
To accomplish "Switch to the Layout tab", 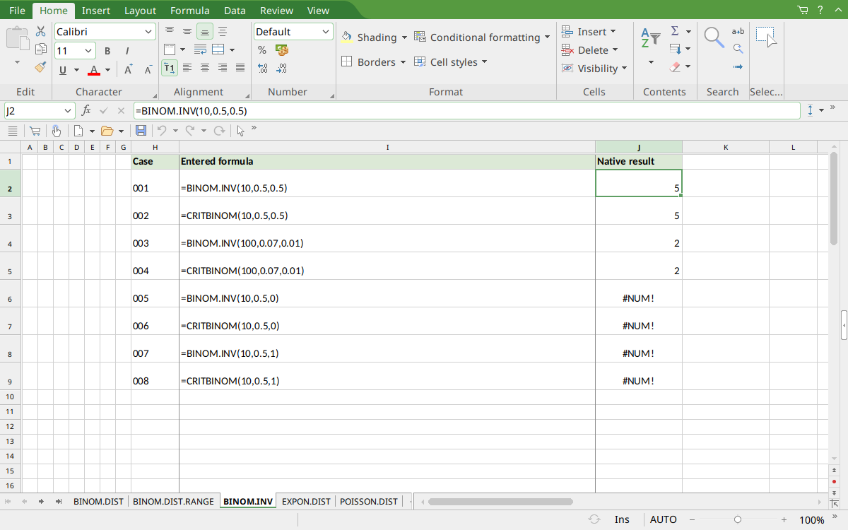I will 140,11.
